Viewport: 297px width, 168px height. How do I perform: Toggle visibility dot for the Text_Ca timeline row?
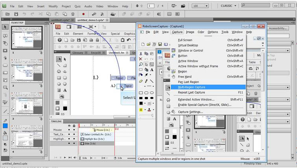pos(69,134)
